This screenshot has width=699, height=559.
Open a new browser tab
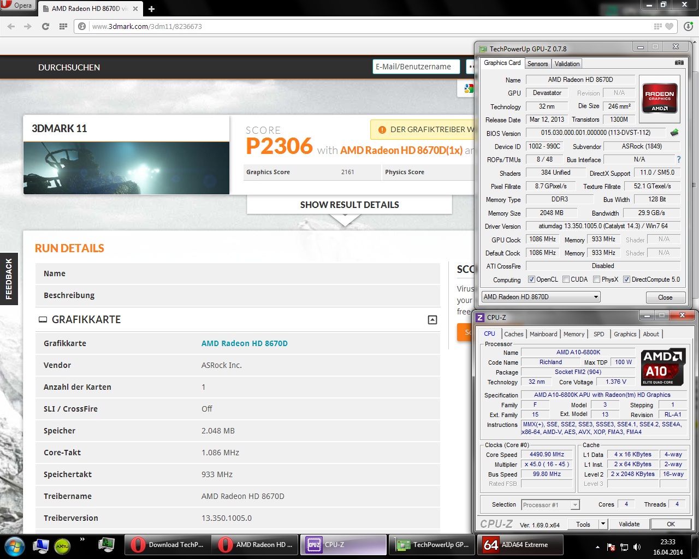coord(151,9)
